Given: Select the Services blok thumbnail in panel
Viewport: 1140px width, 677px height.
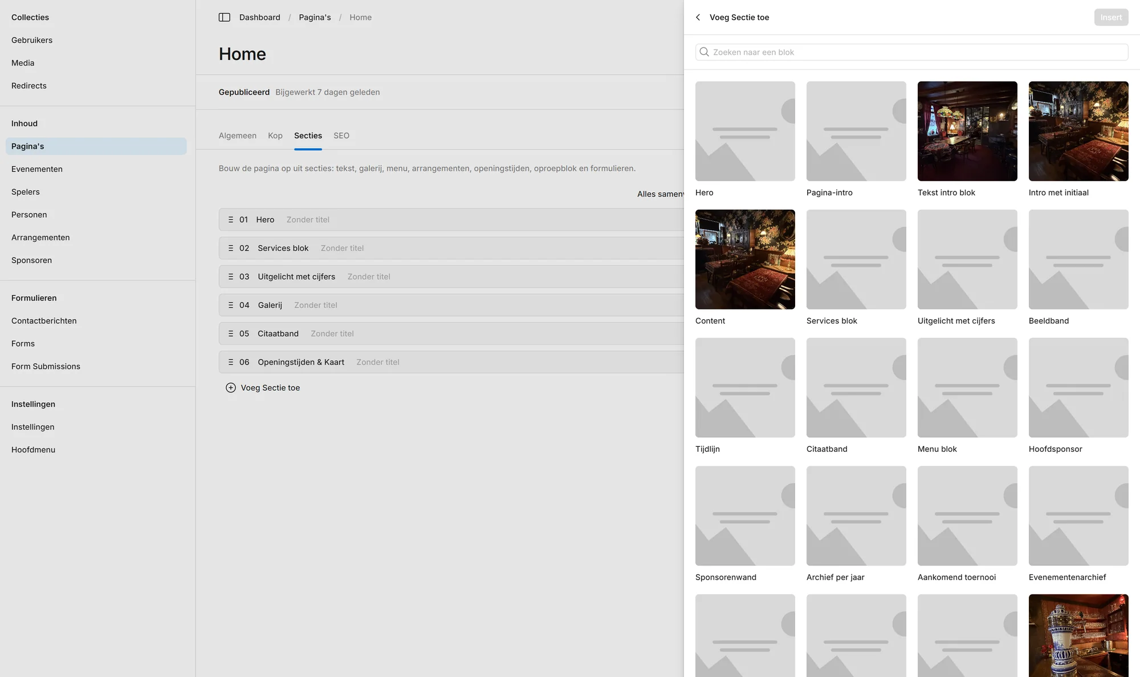Looking at the screenshot, I should 856,259.
